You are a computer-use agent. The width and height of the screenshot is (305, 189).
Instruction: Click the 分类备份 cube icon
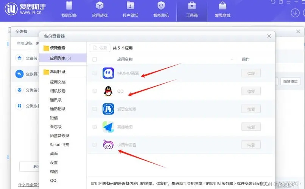click(x=19, y=90)
